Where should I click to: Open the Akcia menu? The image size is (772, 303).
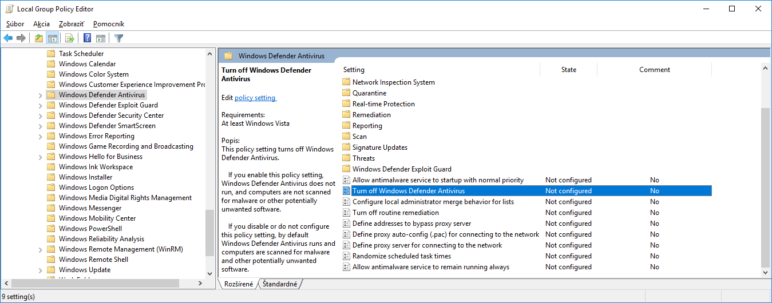[42, 24]
